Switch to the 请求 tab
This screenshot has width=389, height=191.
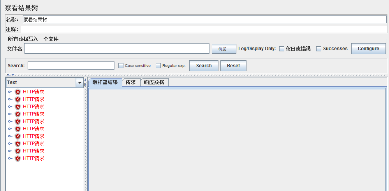(x=130, y=82)
